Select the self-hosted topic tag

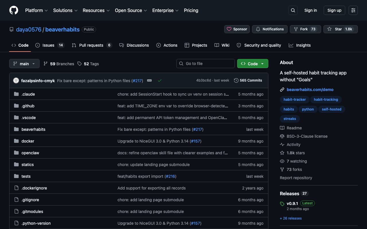pos(331,109)
